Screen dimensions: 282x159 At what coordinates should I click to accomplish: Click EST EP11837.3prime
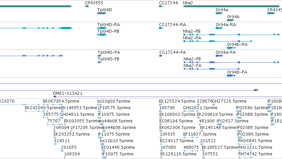199,134
